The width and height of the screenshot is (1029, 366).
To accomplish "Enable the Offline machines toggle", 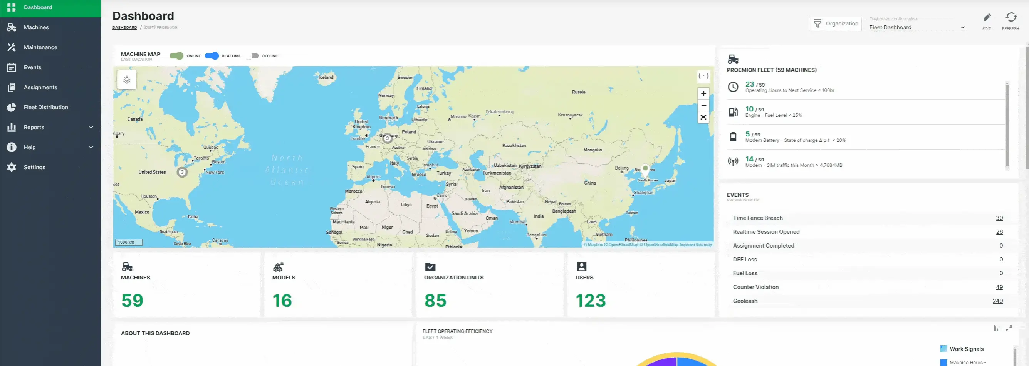I will pos(253,56).
